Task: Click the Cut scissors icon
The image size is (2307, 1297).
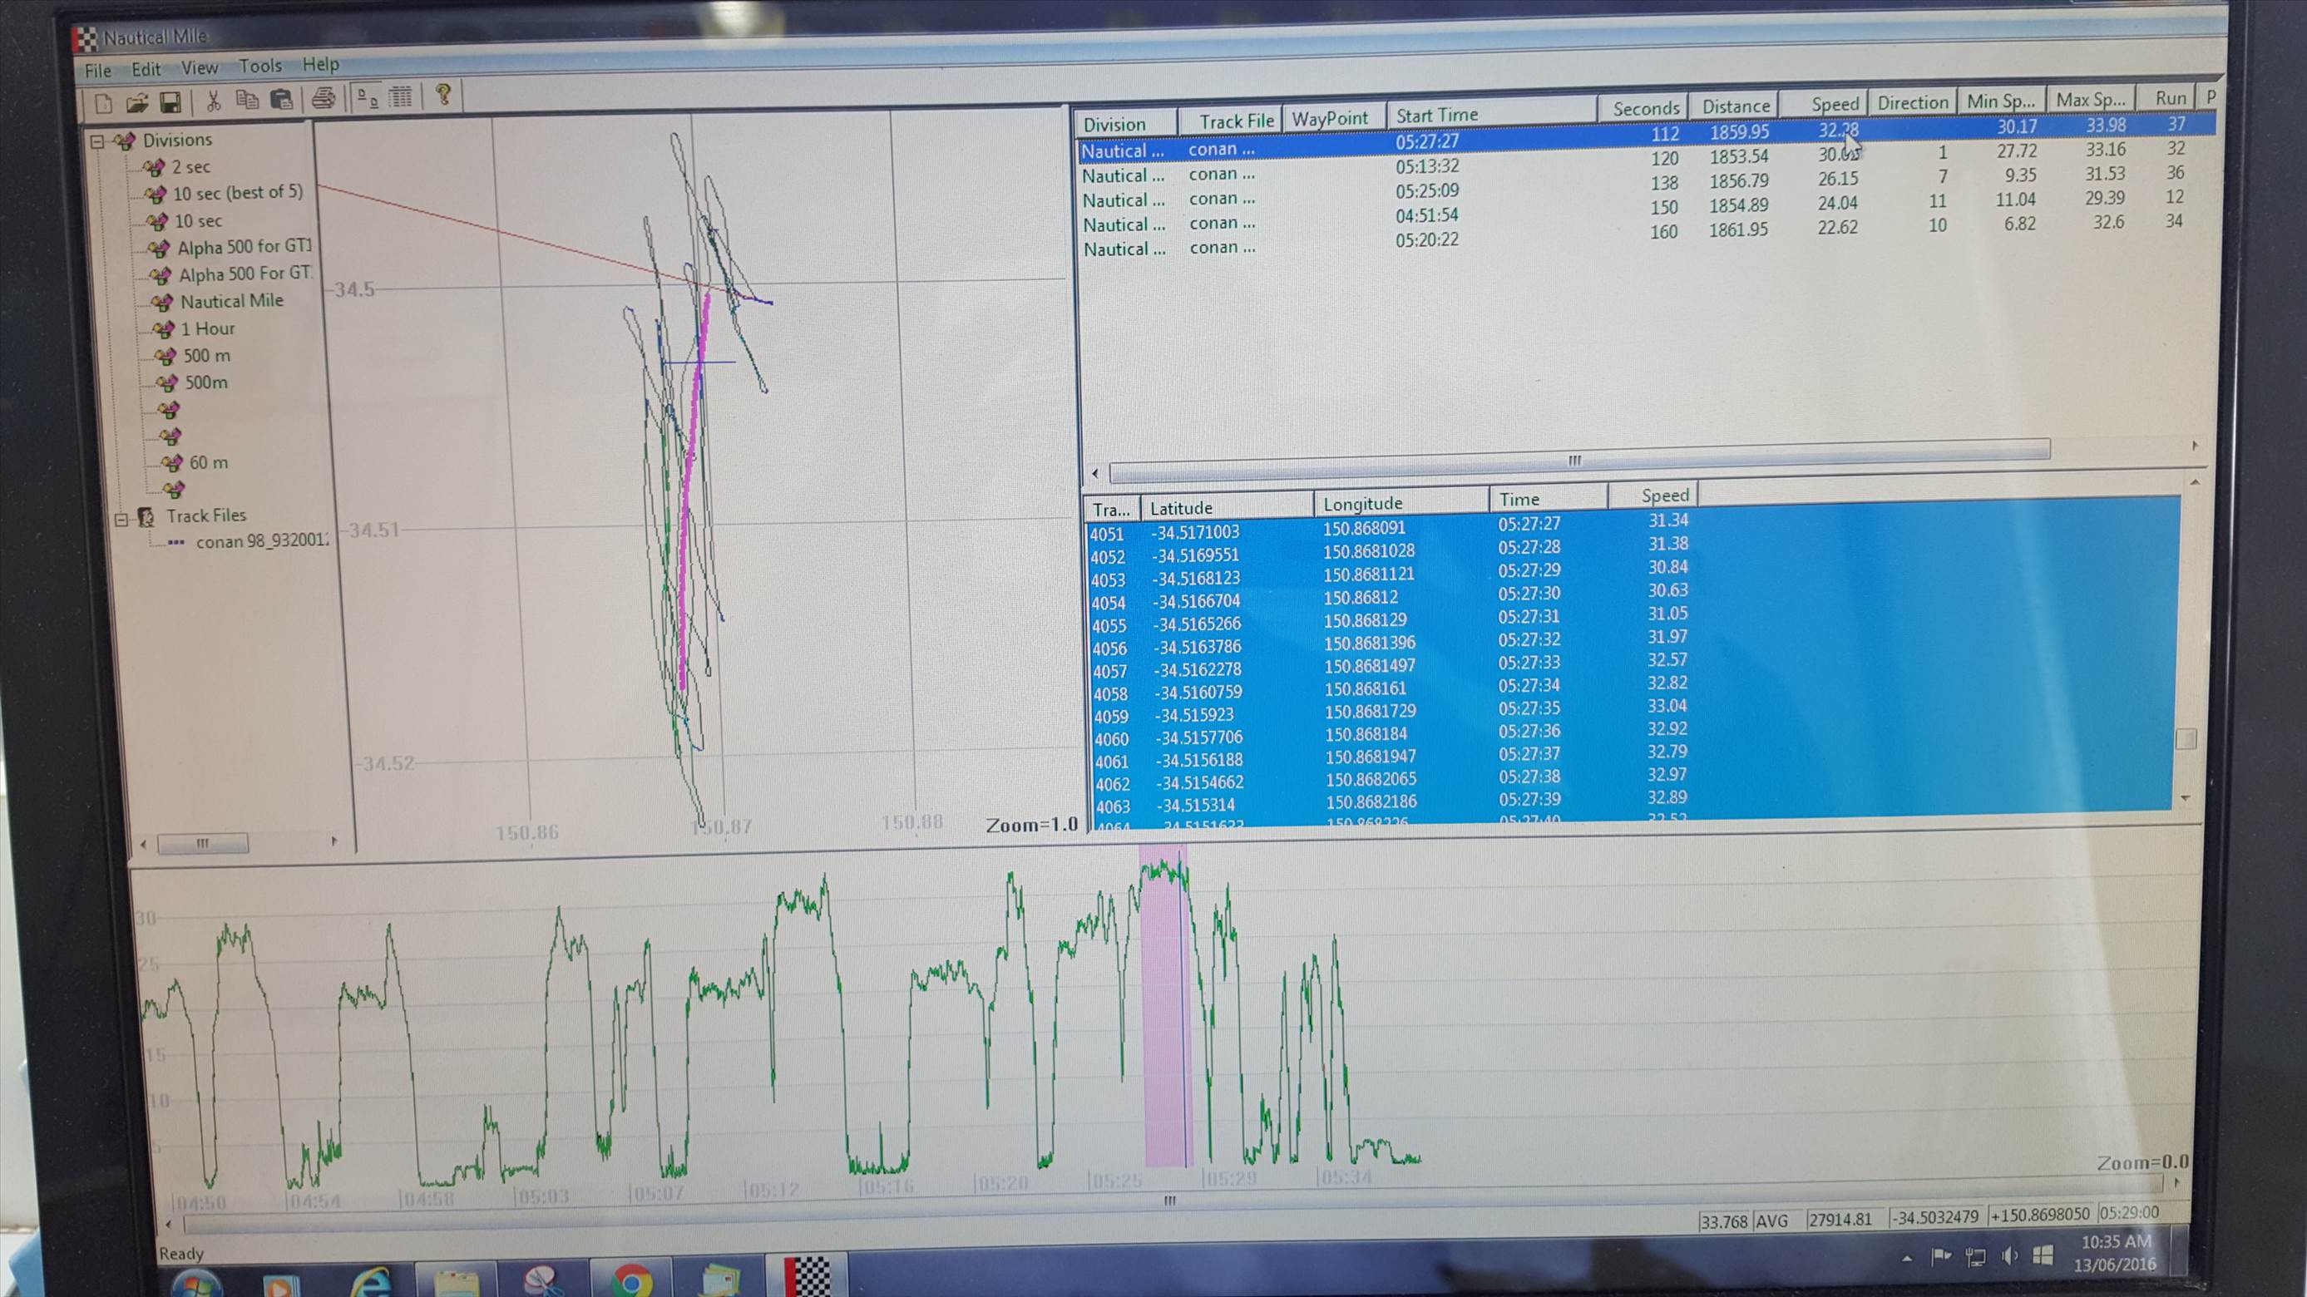Action: (213, 101)
